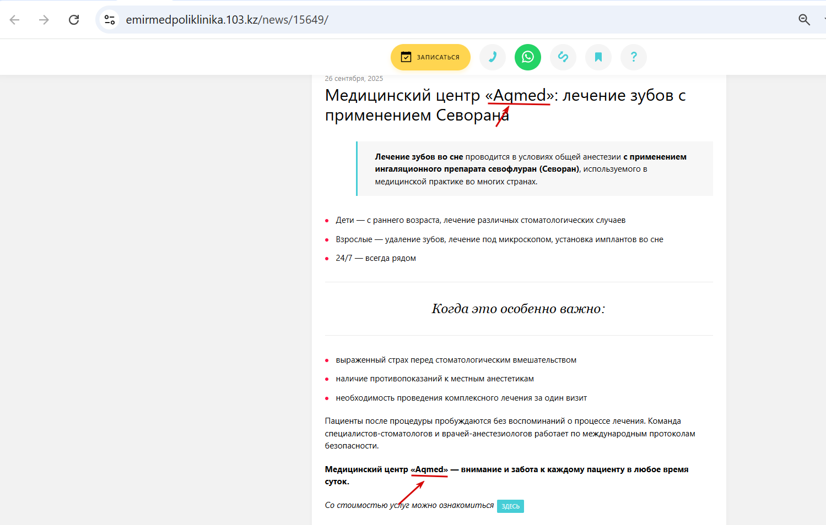Follow the ЗДЕСЬ link for prices

[x=510, y=506]
